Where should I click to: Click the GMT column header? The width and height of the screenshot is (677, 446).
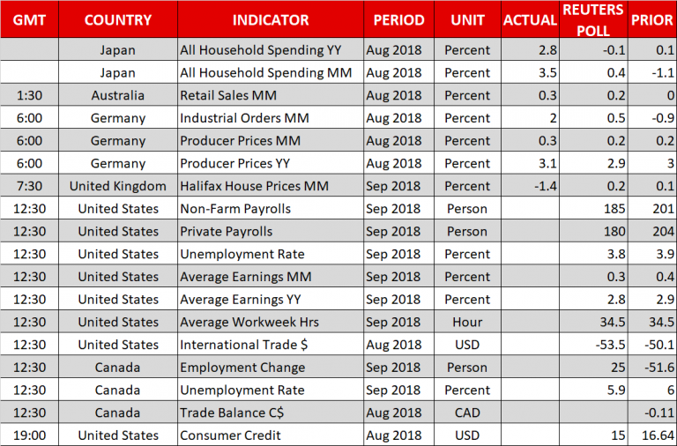coord(29,19)
